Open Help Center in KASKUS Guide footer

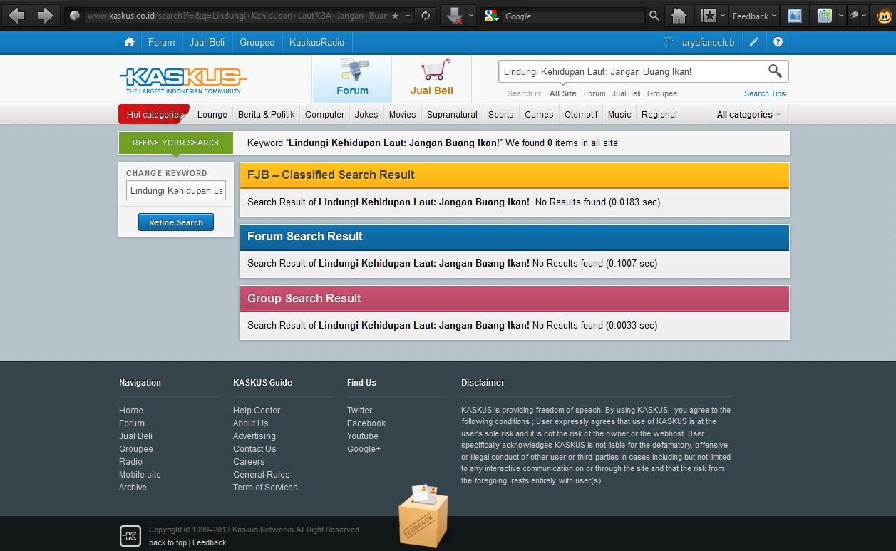click(x=257, y=410)
